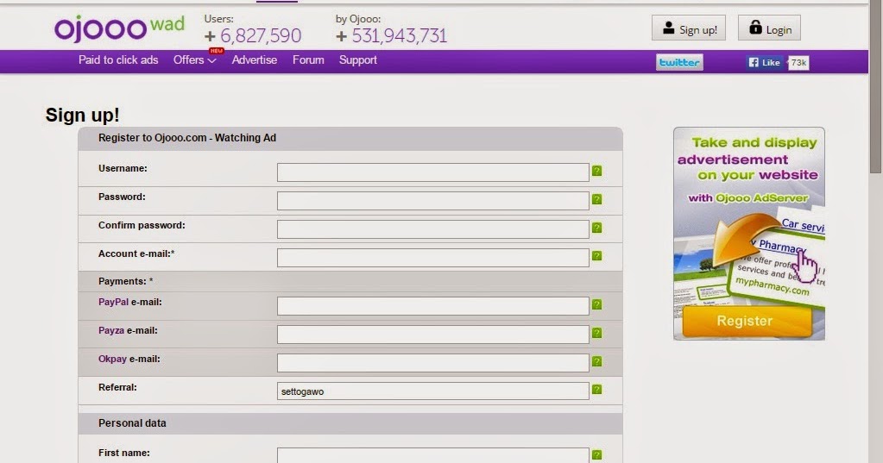Focus the Username input field
Viewport: 883px width, 463px height.
[x=433, y=172]
